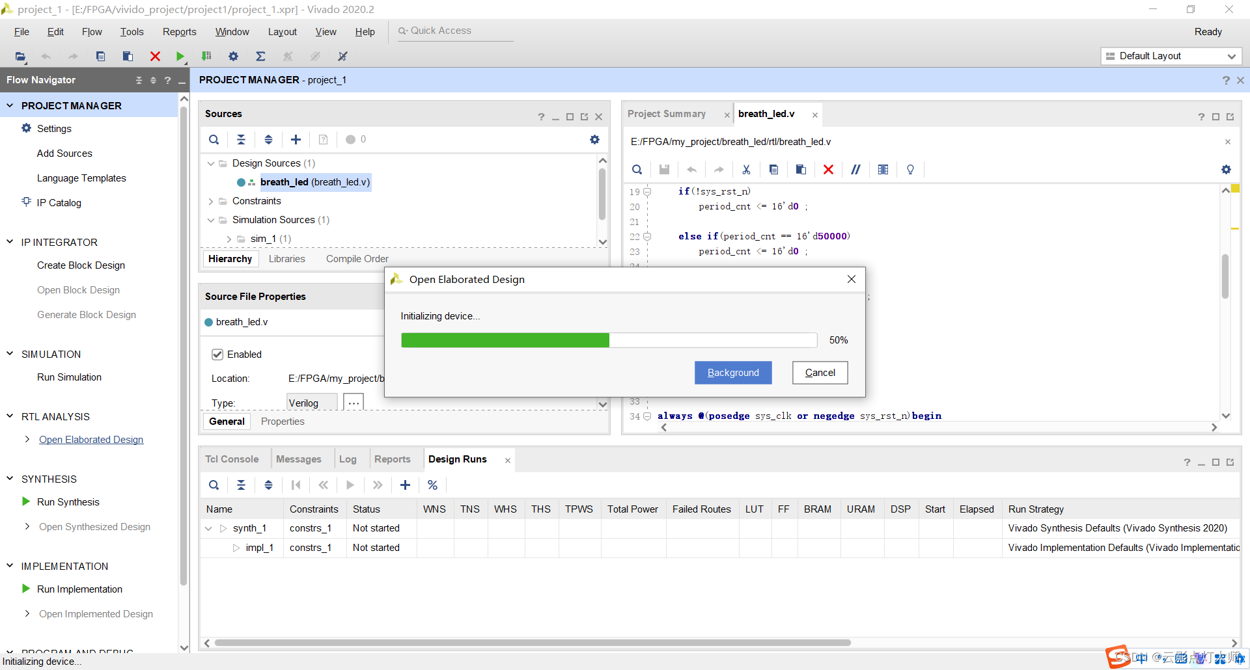
Task: Click Run Implementation in Flow Navigator
Action: point(79,589)
